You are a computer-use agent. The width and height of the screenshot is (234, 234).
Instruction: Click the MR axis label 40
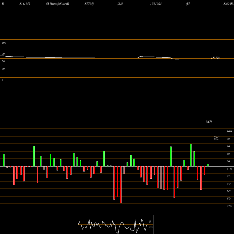[228, 154]
